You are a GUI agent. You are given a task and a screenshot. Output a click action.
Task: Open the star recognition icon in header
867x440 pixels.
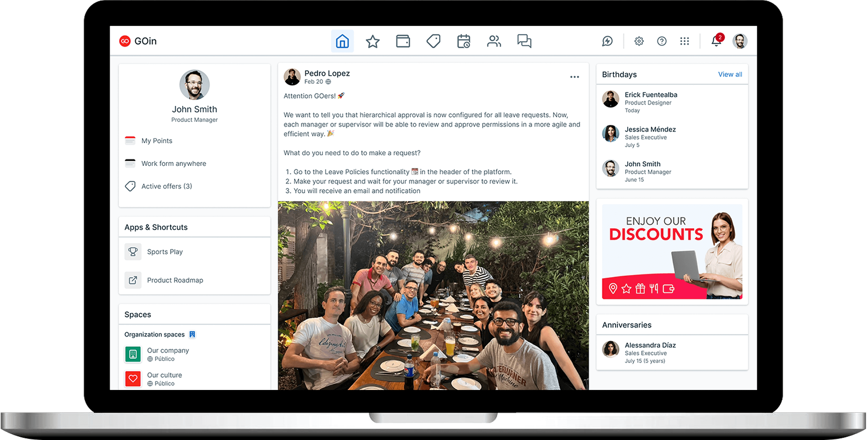pos(373,41)
